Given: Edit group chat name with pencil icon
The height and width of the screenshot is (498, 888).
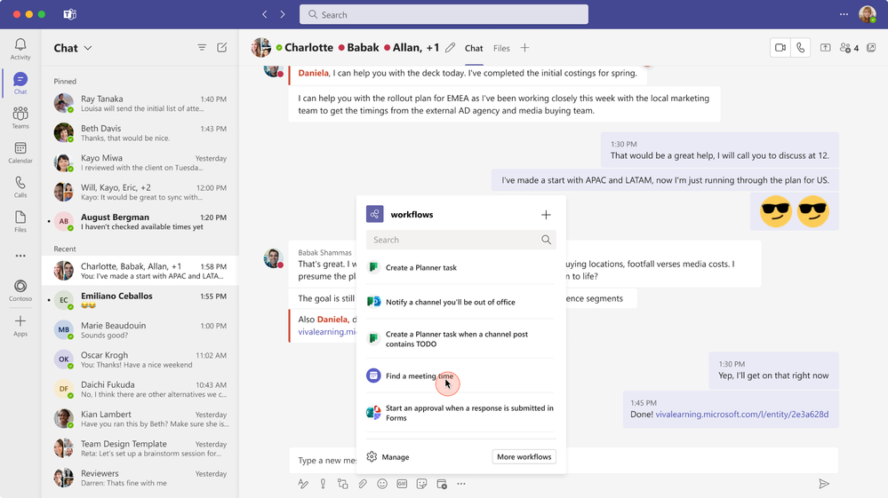Looking at the screenshot, I should tap(451, 48).
